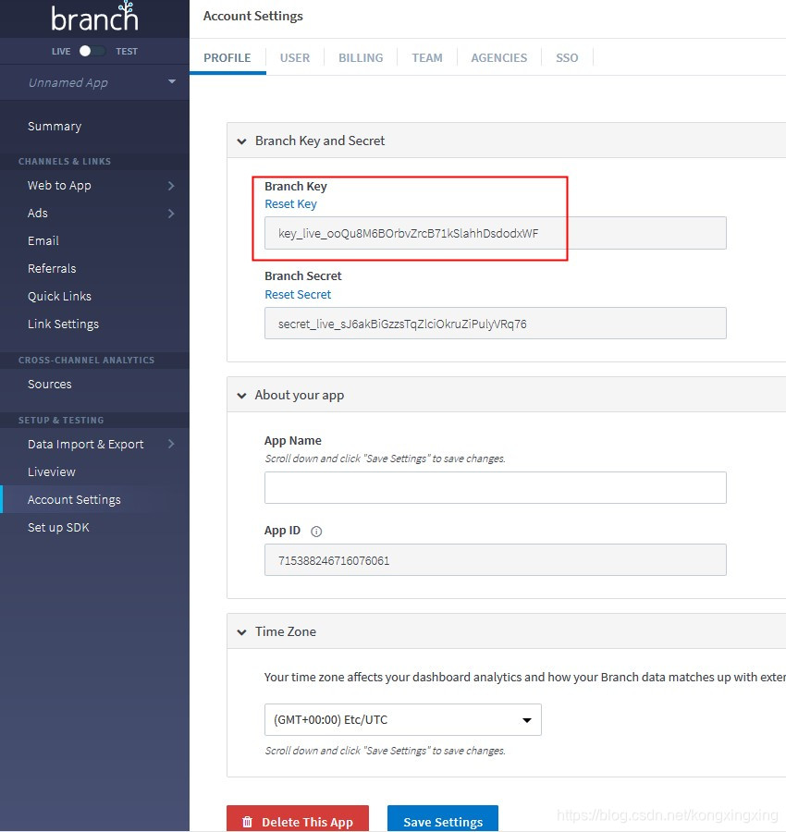Select Account Settings in sidebar

[x=74, y=499]
